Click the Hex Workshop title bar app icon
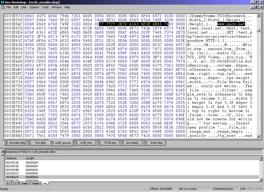The width and height of the screenshot is (264, 192). point(2,2)
